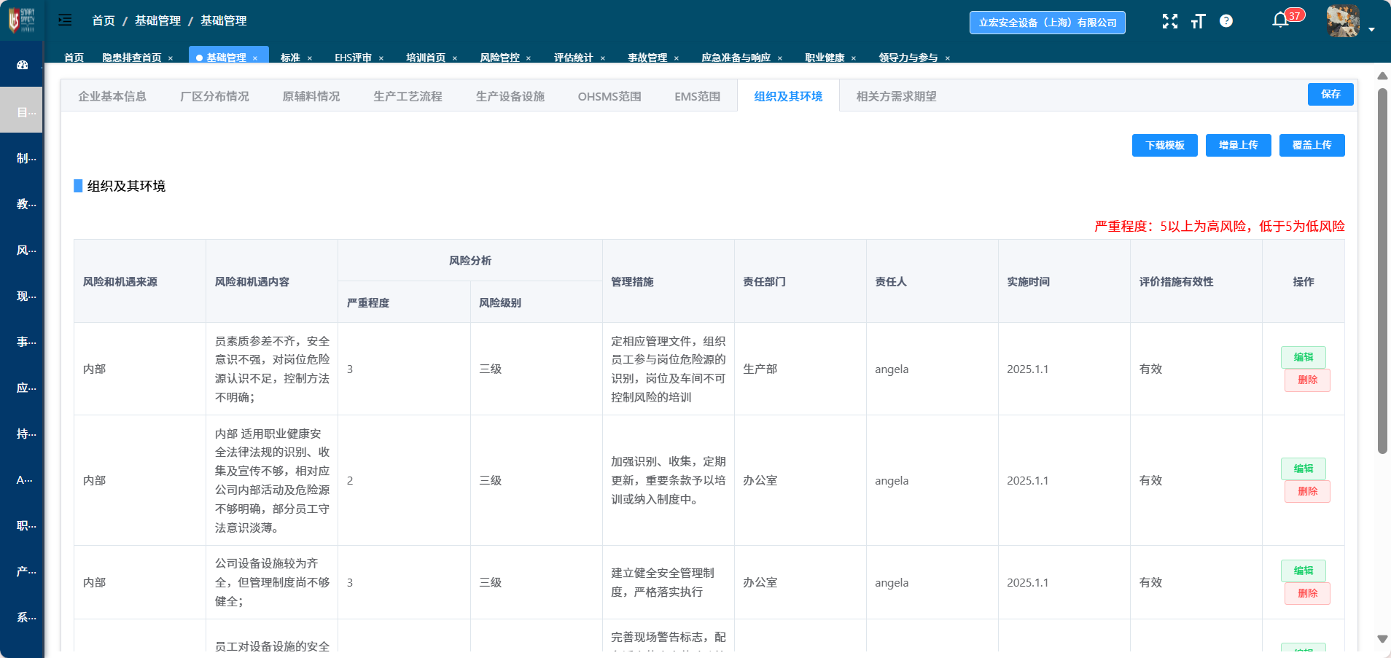Click the 覆盖上传 overwrite upload button
The height and width of the screenshot is (658, 1391).
(1312, 145)
